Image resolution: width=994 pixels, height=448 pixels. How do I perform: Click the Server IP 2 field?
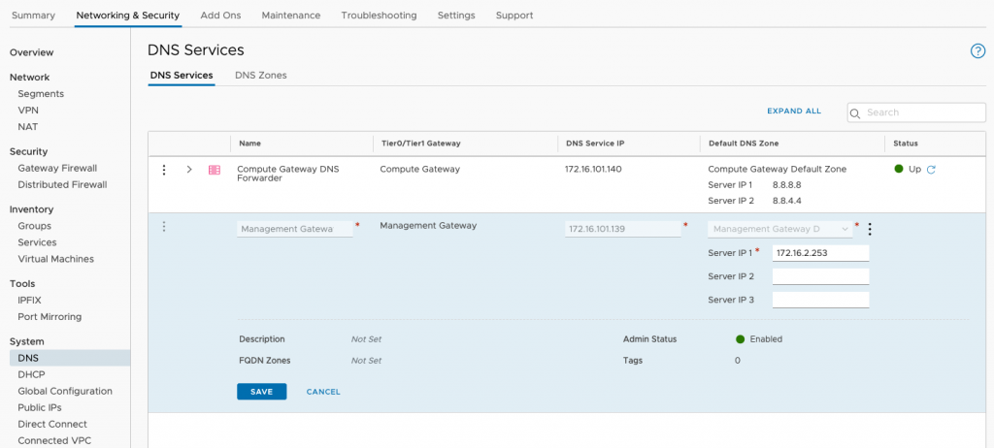click(x=821, y=276)
